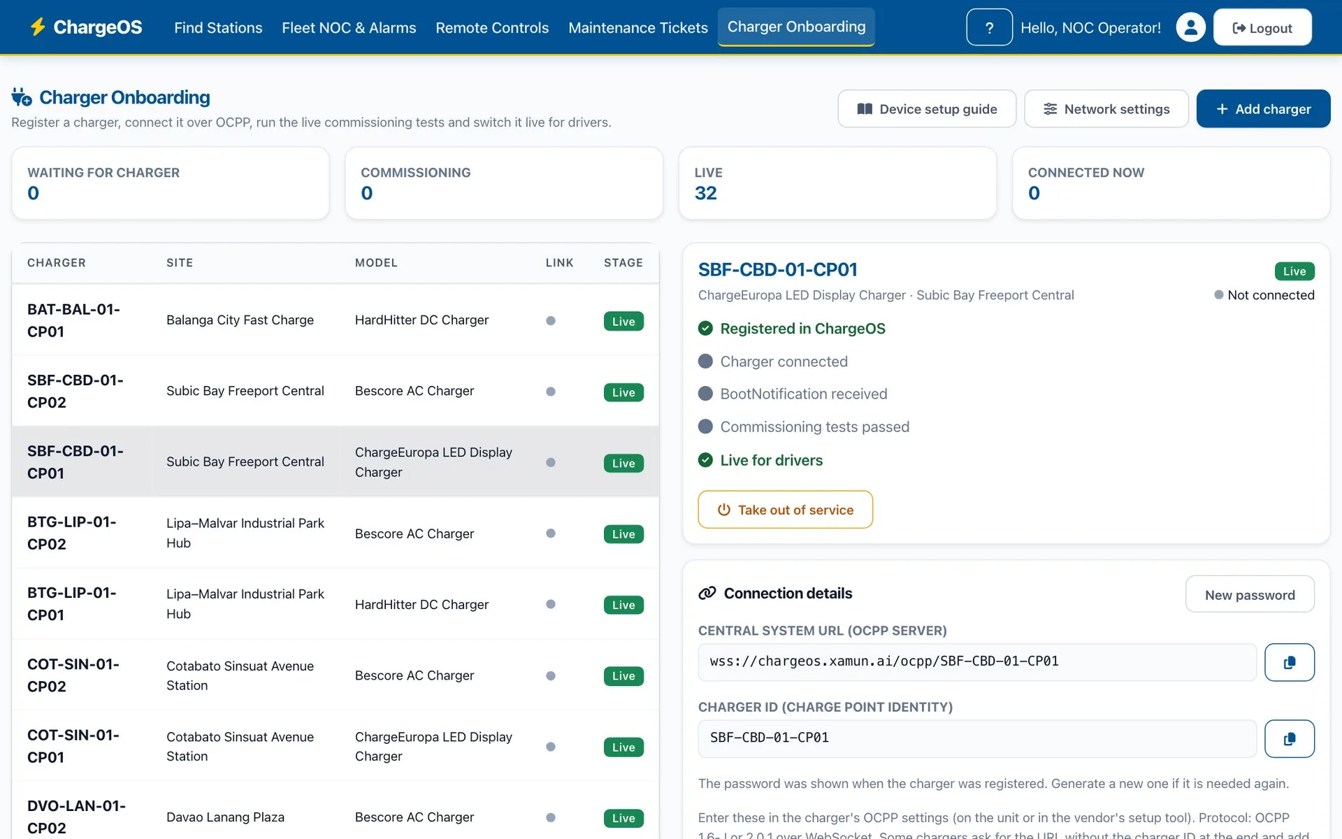This screenshot has height=839, width=1342.
Task: Click the Registered in ChargeOS checkmark
Action: pyautogui.click(x=705, y=328)
